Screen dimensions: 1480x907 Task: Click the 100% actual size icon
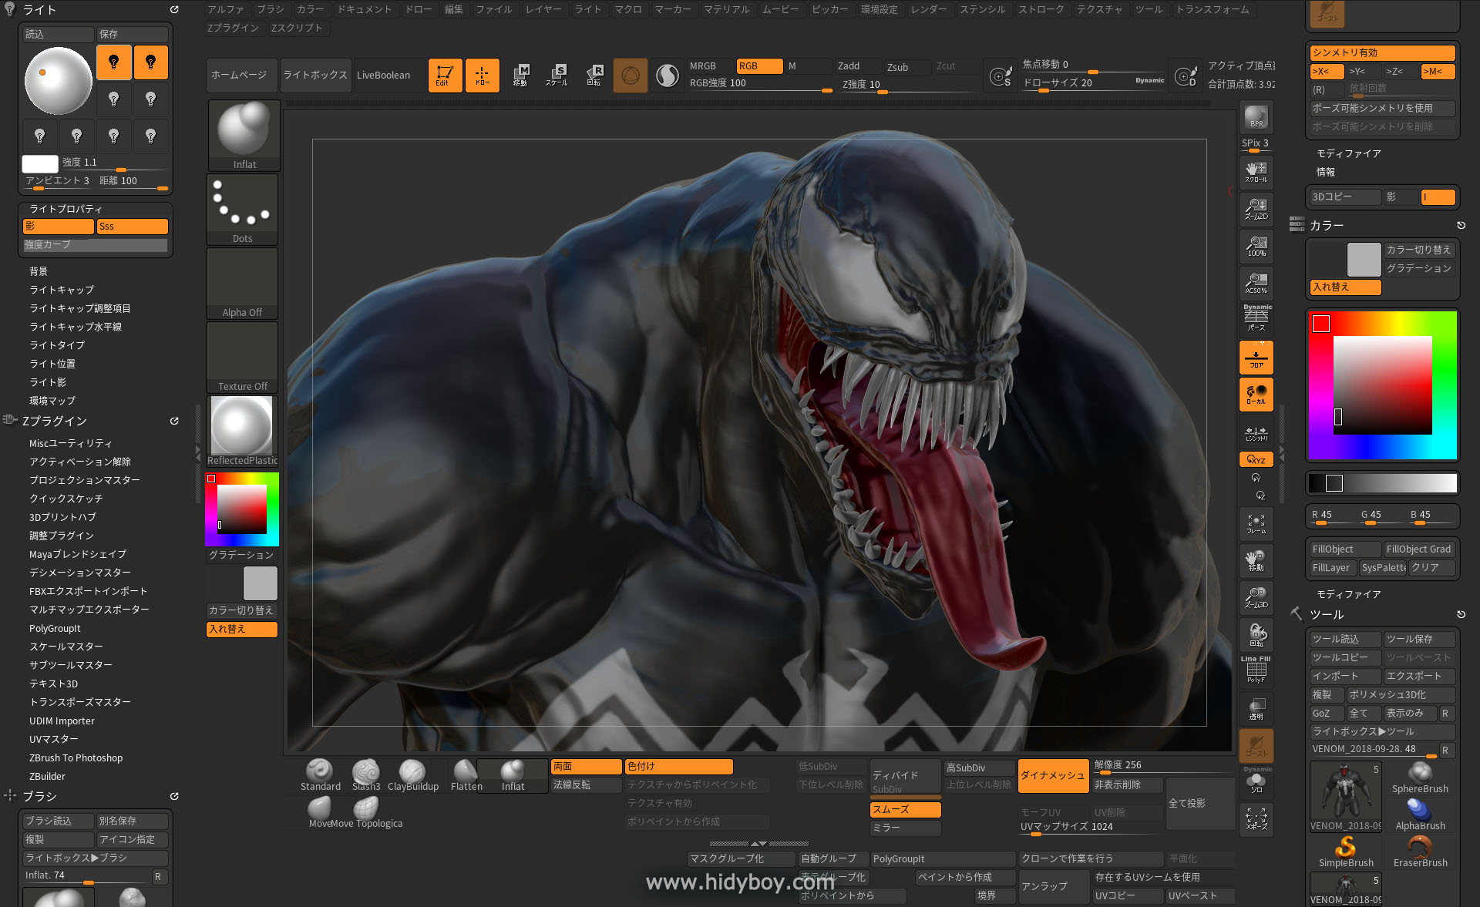1256,247
